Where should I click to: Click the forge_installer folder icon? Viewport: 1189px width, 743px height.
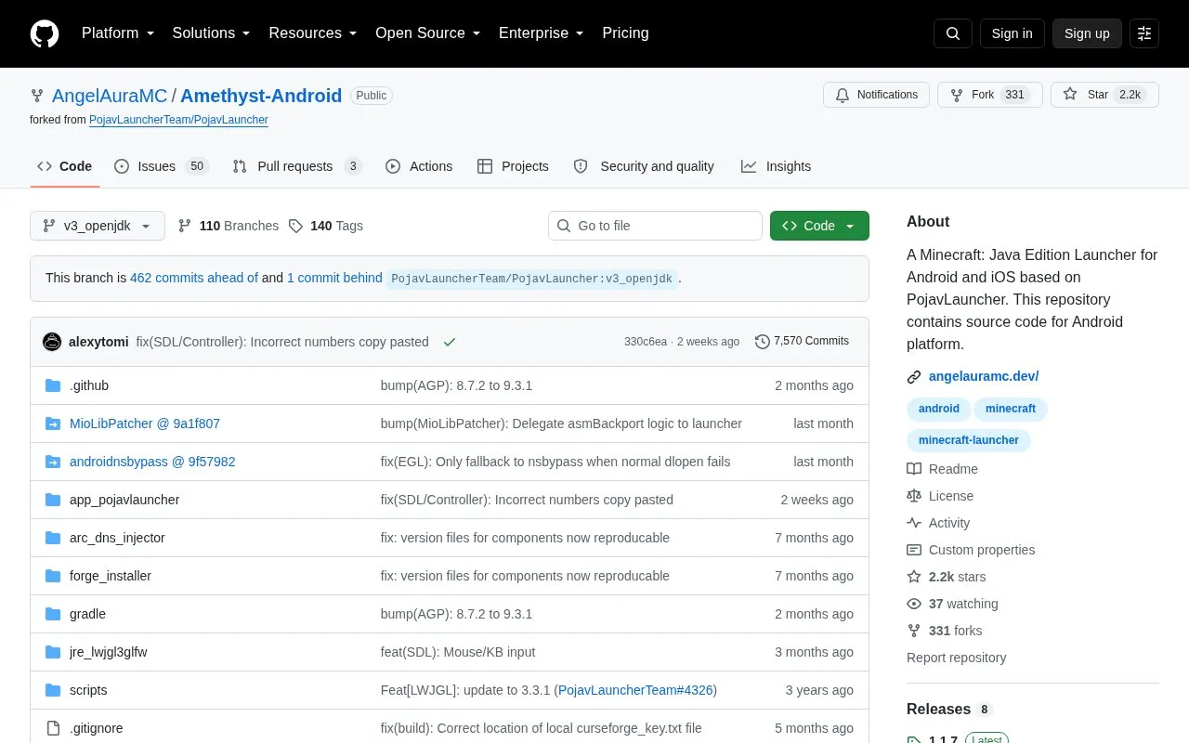point(53,576)
